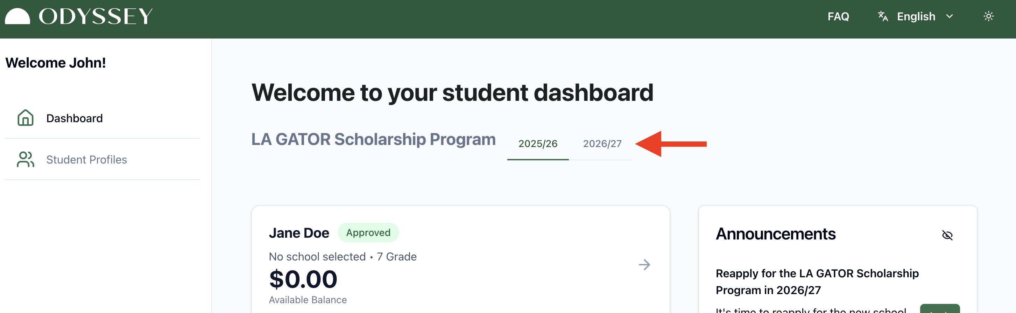
Task: Open Student Profiles from the sidebar
Action: click(x=87, y=160)
